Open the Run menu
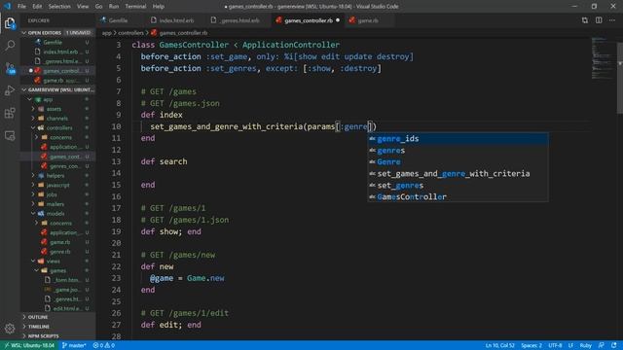The height and width of the screenshot is (350, 623). [114, 7]
